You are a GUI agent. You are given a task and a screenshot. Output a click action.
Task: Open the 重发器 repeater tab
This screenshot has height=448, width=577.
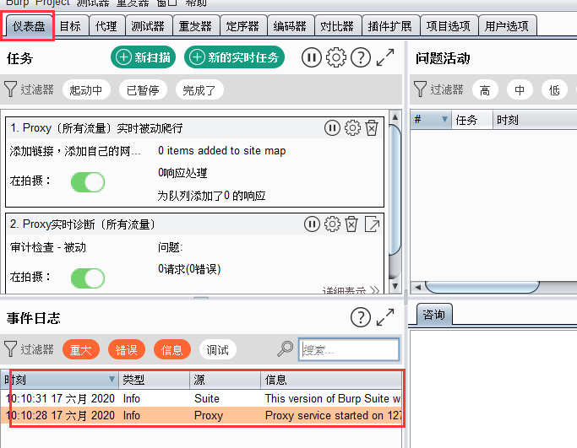tap(195, 26)
